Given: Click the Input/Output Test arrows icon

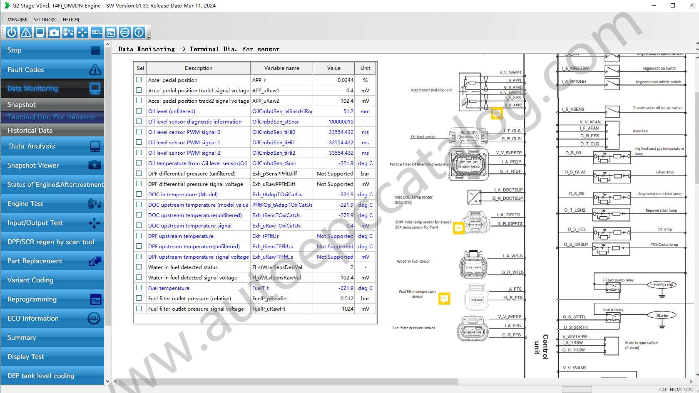Looking at the screenshot, I should (x=82, y=32).
